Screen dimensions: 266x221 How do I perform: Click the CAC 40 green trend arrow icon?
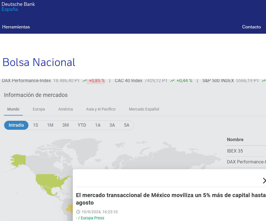click(x=172, y=81)
